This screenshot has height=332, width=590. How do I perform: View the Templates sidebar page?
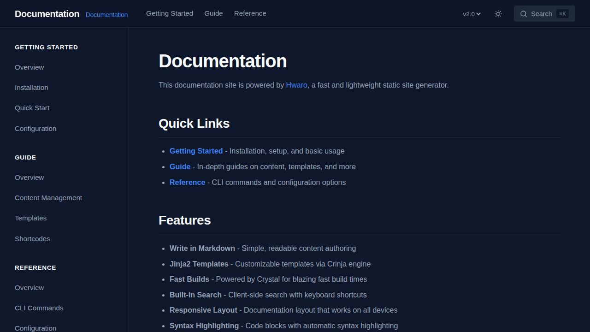click(x=30, y=218)
